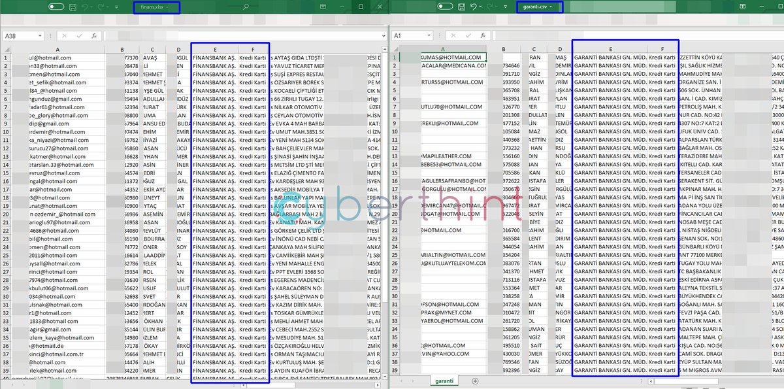Image resolution: width=784 pixels, height=389 pixels.
Task: Click the Select All corner in garanti.csv
Action: click(395, 49)
